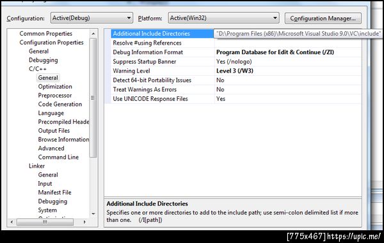The width and height of the screenshot is (384, 243).
Task: Open the Output Files page
Action: pos(54,131)
